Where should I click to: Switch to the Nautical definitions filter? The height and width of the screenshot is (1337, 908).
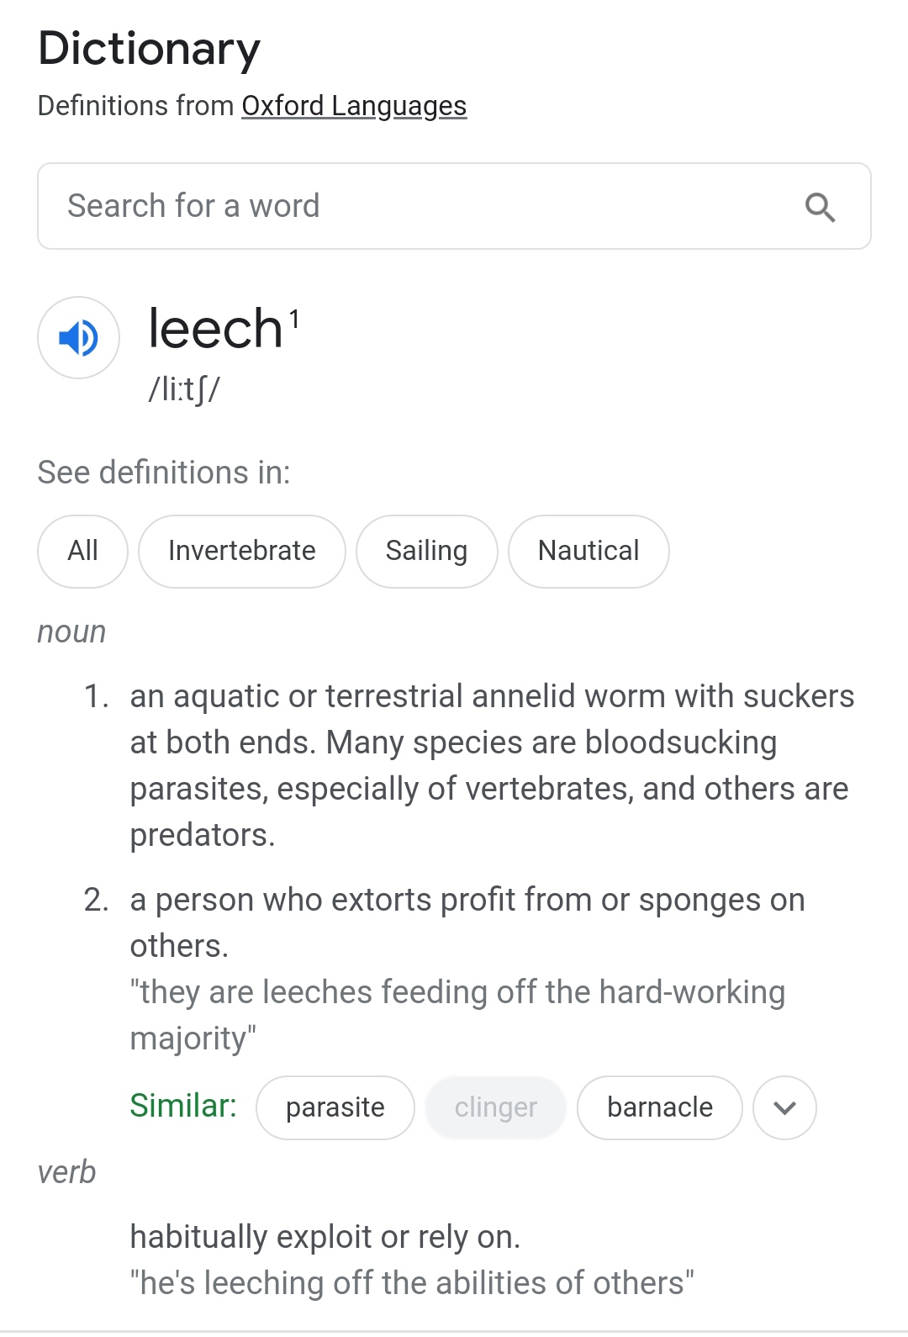click(589, 551)
